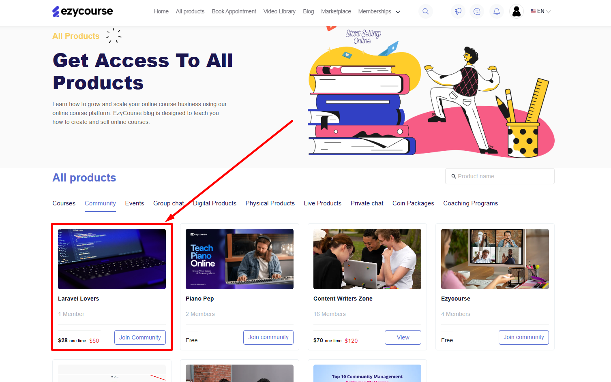Click the yellow 'All Products' hero label

[x=76, y=36]
